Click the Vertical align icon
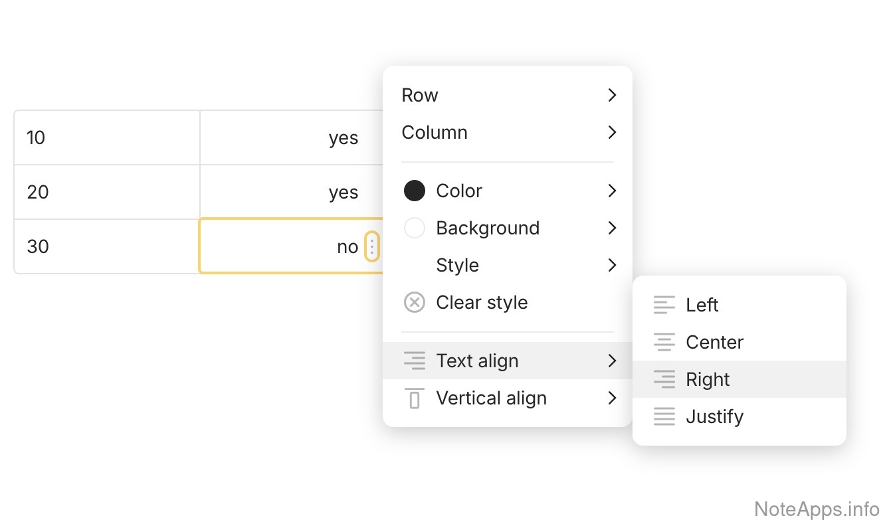The image size is (881, 522). (415, 398)
